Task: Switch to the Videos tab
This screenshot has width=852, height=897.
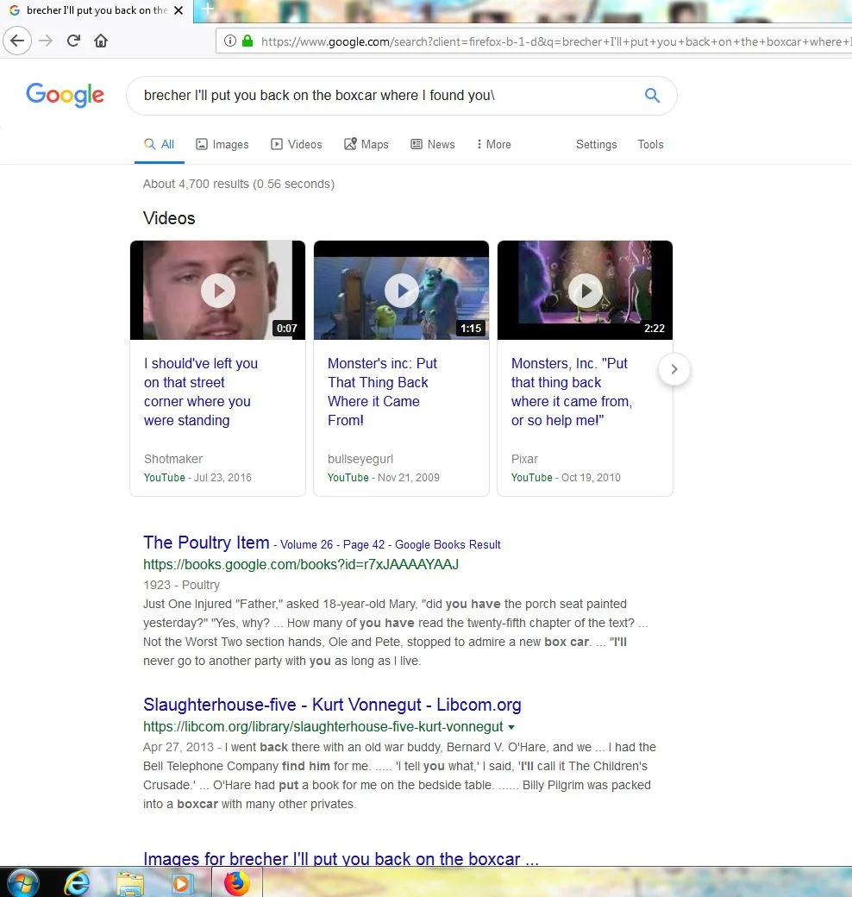Action: click(x=296, y=144)
